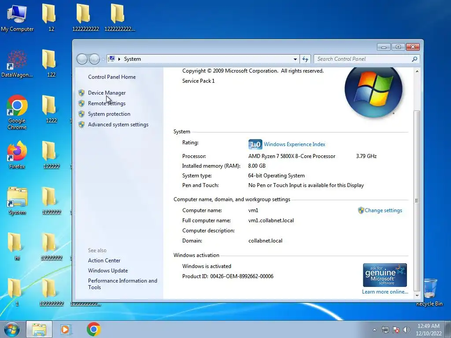
Task: Click the search magnifier in Control Panel
Action: click(x=414, y=59)
